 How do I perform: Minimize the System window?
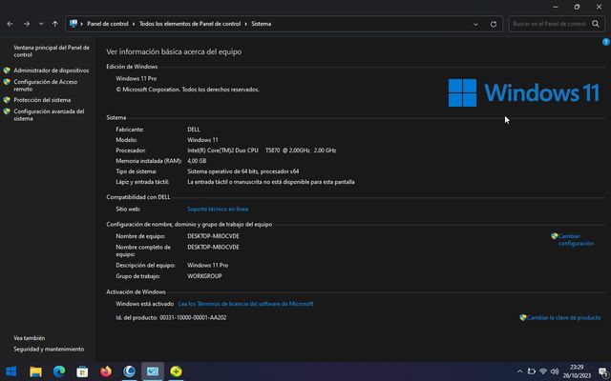pyautogui.click(x=556, y=7)
